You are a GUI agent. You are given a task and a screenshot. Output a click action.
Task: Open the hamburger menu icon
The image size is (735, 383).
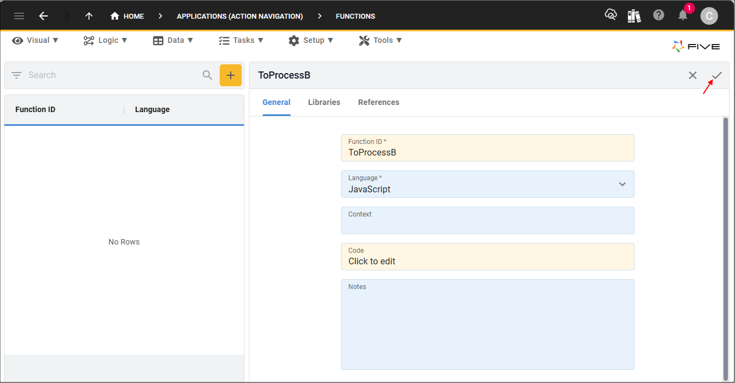(19, 16)
